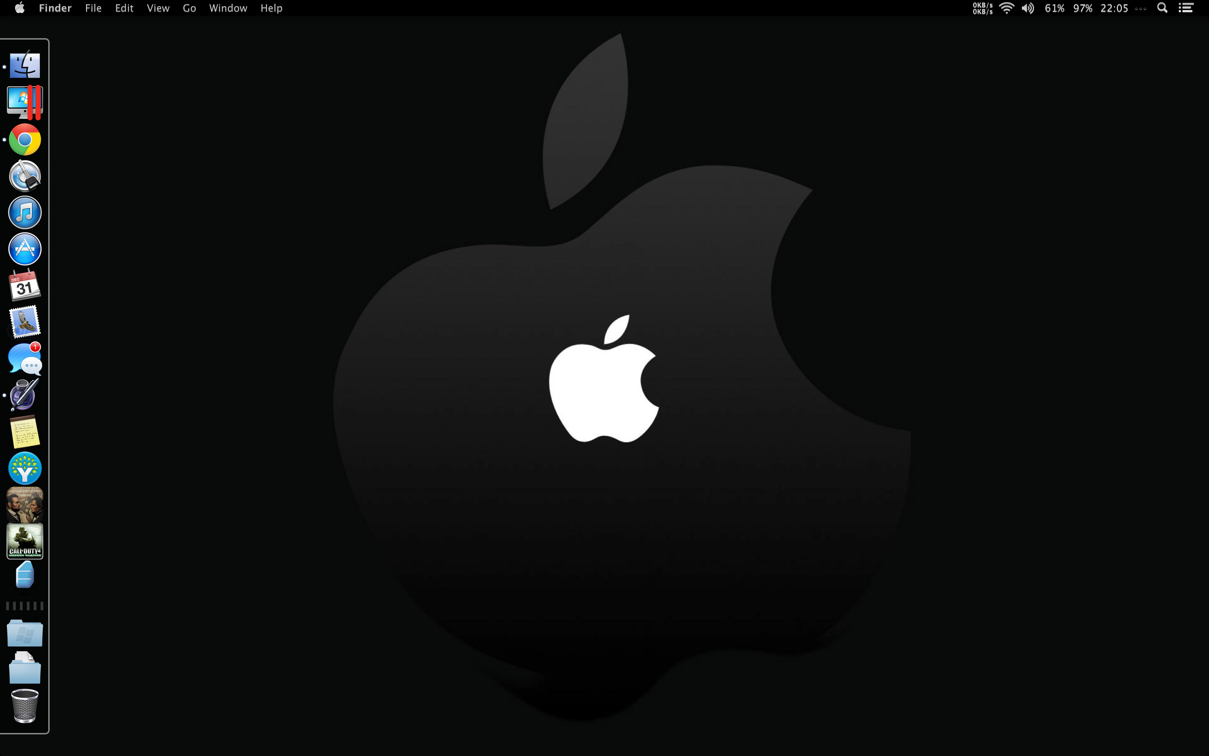Toggle Notification Center list icon
The image size is (1209, 756).
click(x=1186, y=8)
